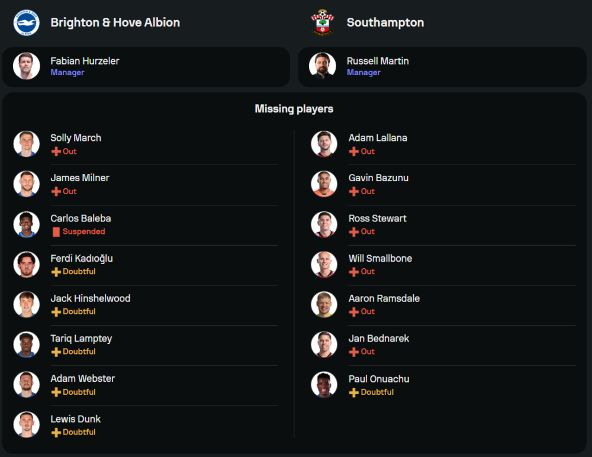Click the yellow doubtful cross under Paul Onuachu
The width and height of the screenshot is (592, 457).
pyautogui.click(x=354, y=392)
